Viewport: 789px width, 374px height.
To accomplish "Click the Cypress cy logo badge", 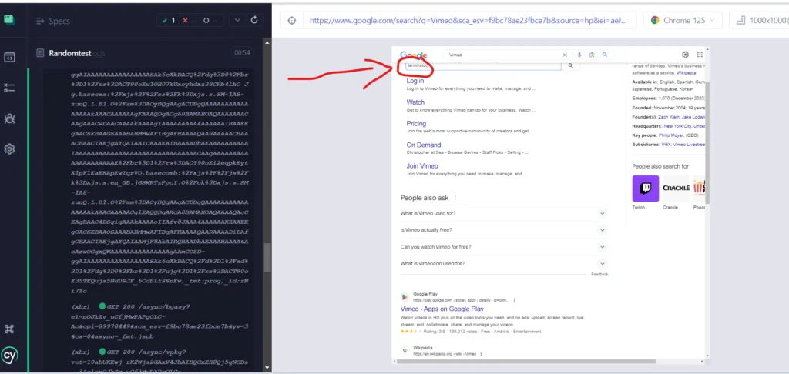I will [9, 356].
